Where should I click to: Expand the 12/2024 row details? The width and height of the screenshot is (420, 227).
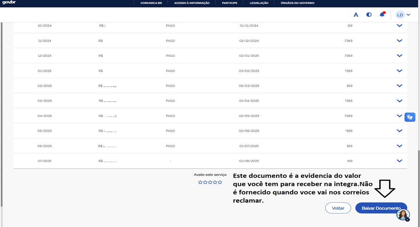pyautogui.click(x=399, y=56)
